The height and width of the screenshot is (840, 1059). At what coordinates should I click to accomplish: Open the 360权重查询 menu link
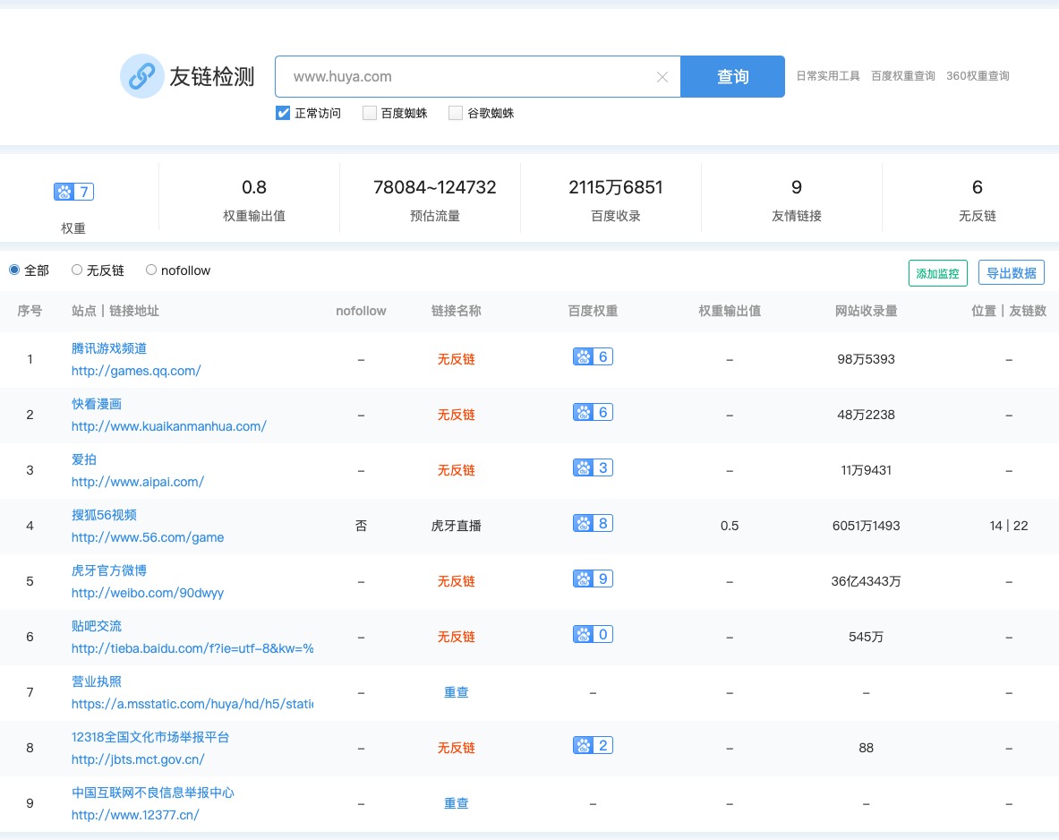click(978, 76)
